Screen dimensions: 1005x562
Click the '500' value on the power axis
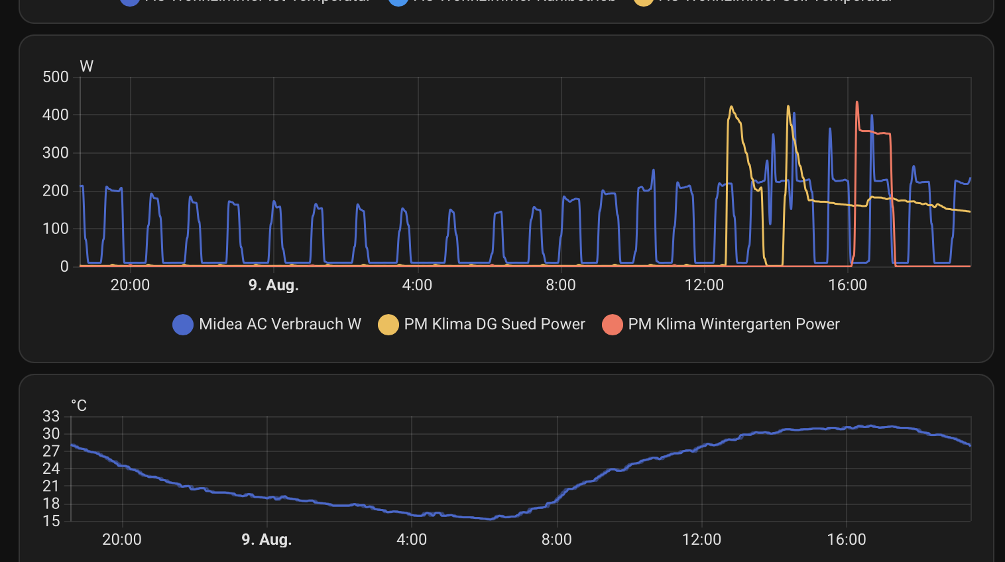click(56, 78)
